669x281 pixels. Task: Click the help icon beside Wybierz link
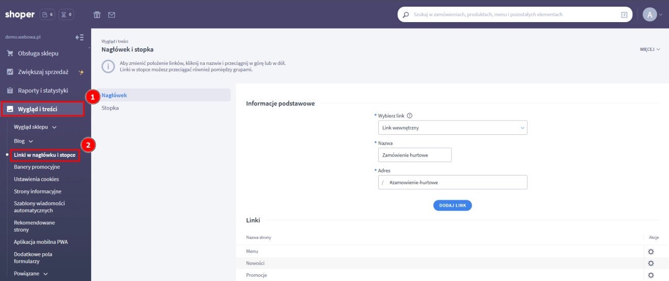pos(410,116)
